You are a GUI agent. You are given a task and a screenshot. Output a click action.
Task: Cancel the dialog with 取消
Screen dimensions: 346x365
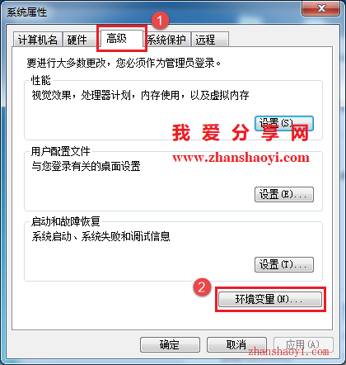236,344
